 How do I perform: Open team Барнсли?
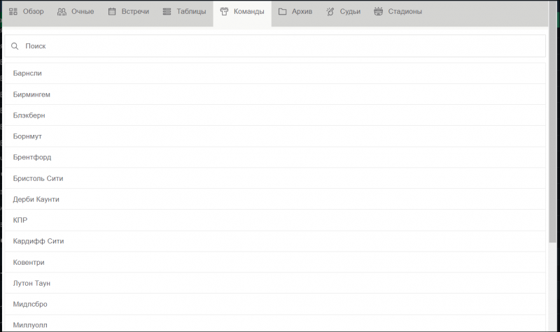pyautogui.click(x=275, y=73)
